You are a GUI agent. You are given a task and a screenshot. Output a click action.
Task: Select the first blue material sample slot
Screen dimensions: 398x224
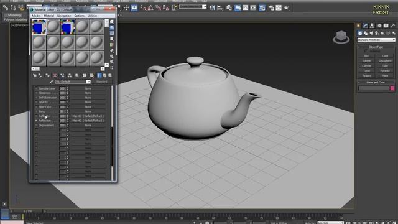pos(39,27)
